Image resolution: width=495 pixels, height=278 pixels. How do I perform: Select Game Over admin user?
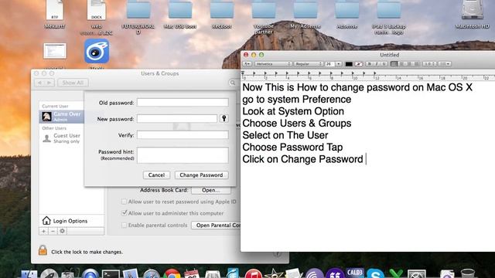coord(62,117)
